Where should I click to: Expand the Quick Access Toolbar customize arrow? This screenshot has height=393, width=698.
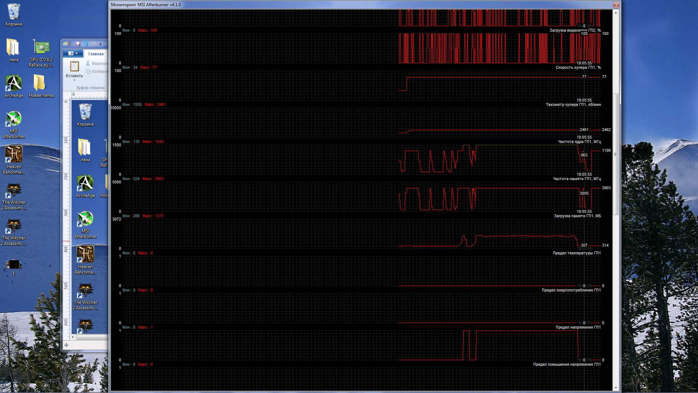101,44
